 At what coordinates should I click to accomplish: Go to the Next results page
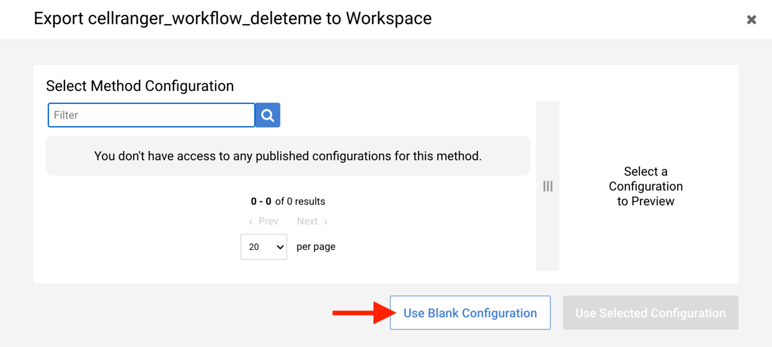tap(307, 221)
